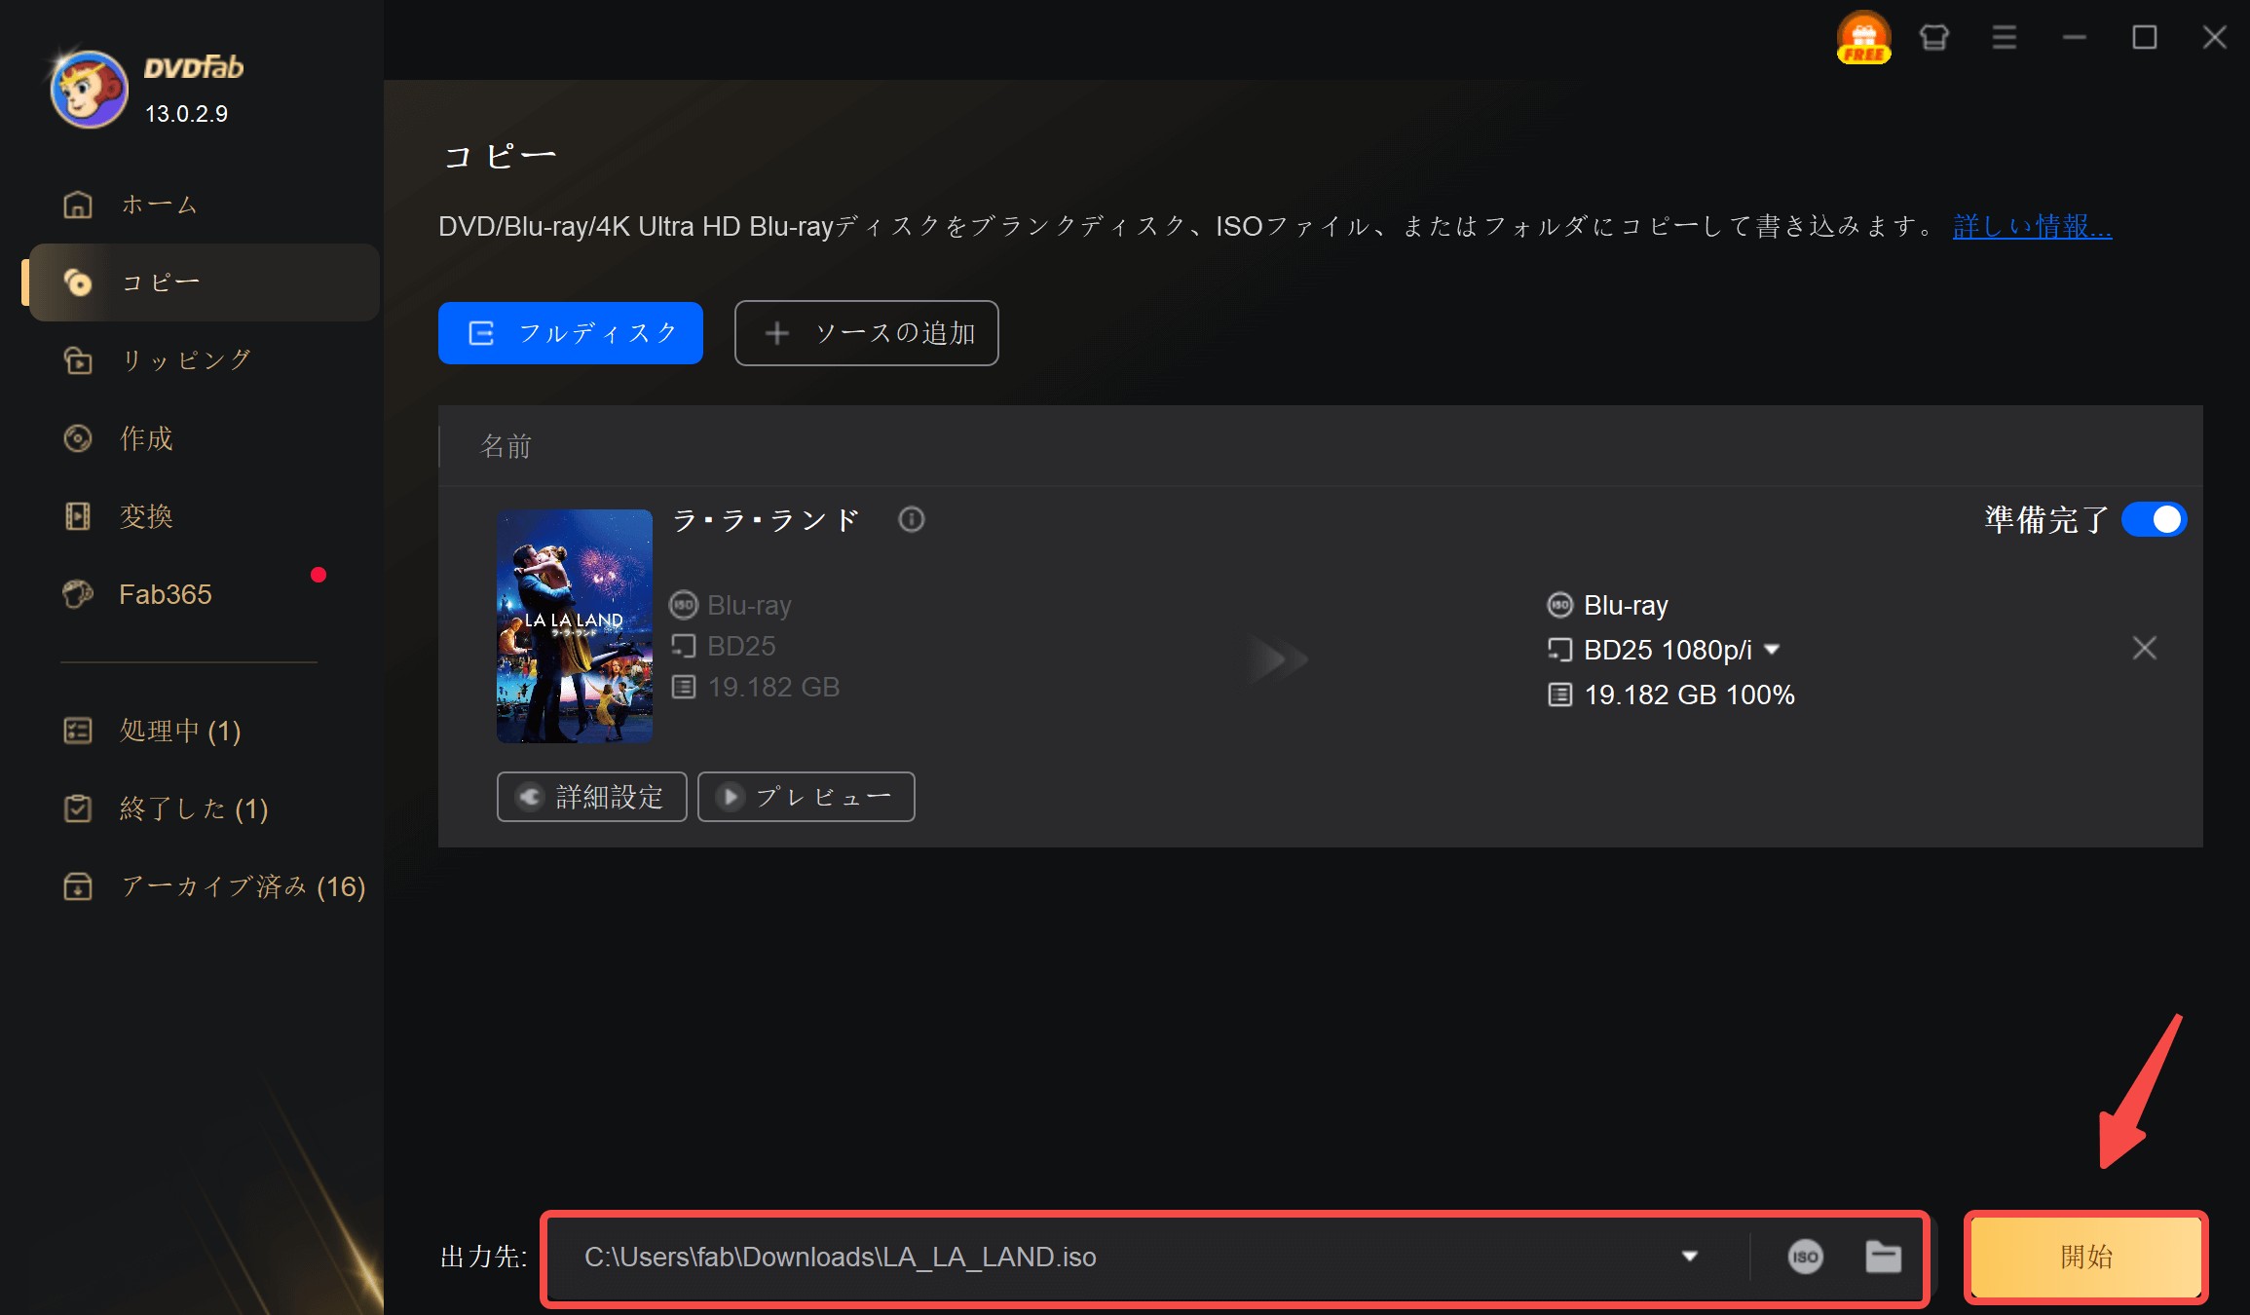The width and height of the screenshot is (2250, 1315).
Task: Remove the ラ・ラ・ランド task with X
Action: (x=2144, y=648)
